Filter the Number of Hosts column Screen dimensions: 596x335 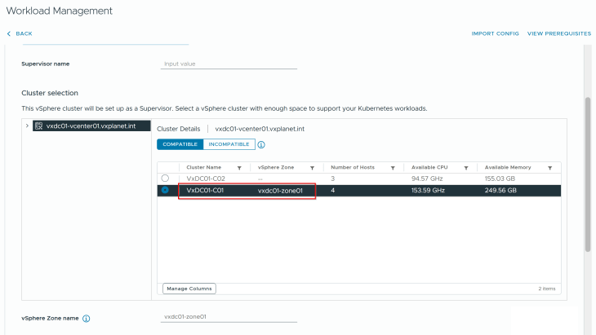pos(393,167)
